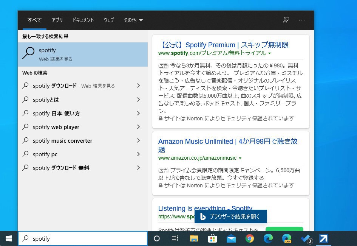Viewport: 357px width, 246px height.
Task: Click the large magnifier beside best-match spotify
Action: point(28,53)
